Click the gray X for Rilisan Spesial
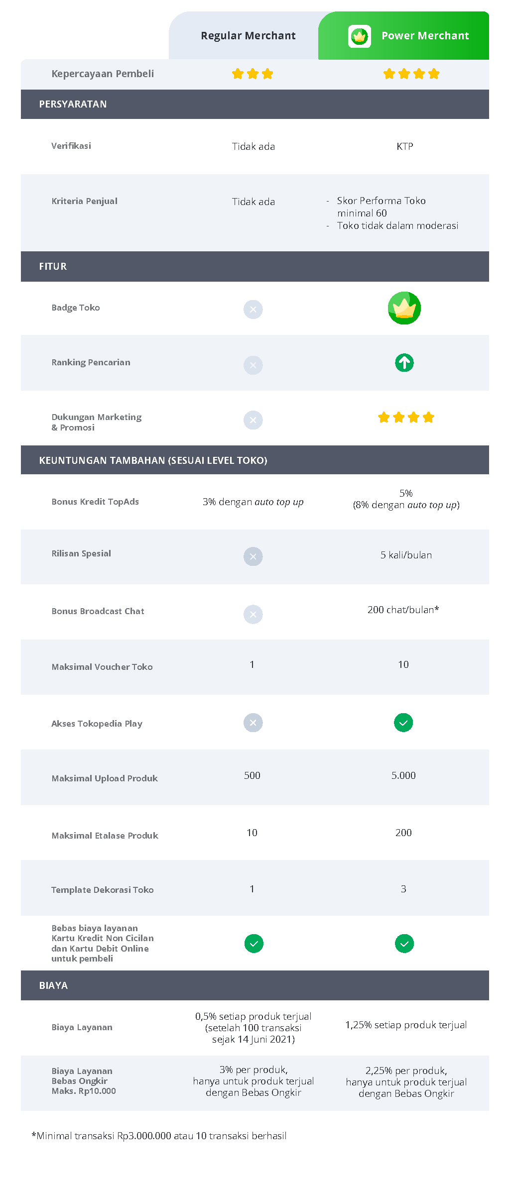The width and height of the screenshot is (510, 1177). (253, 556)
